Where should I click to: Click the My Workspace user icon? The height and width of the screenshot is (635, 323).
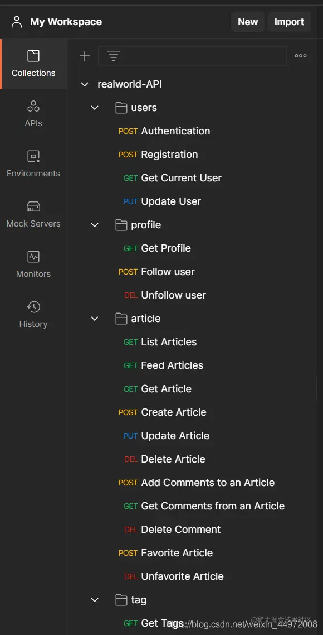tap(17, 22)
